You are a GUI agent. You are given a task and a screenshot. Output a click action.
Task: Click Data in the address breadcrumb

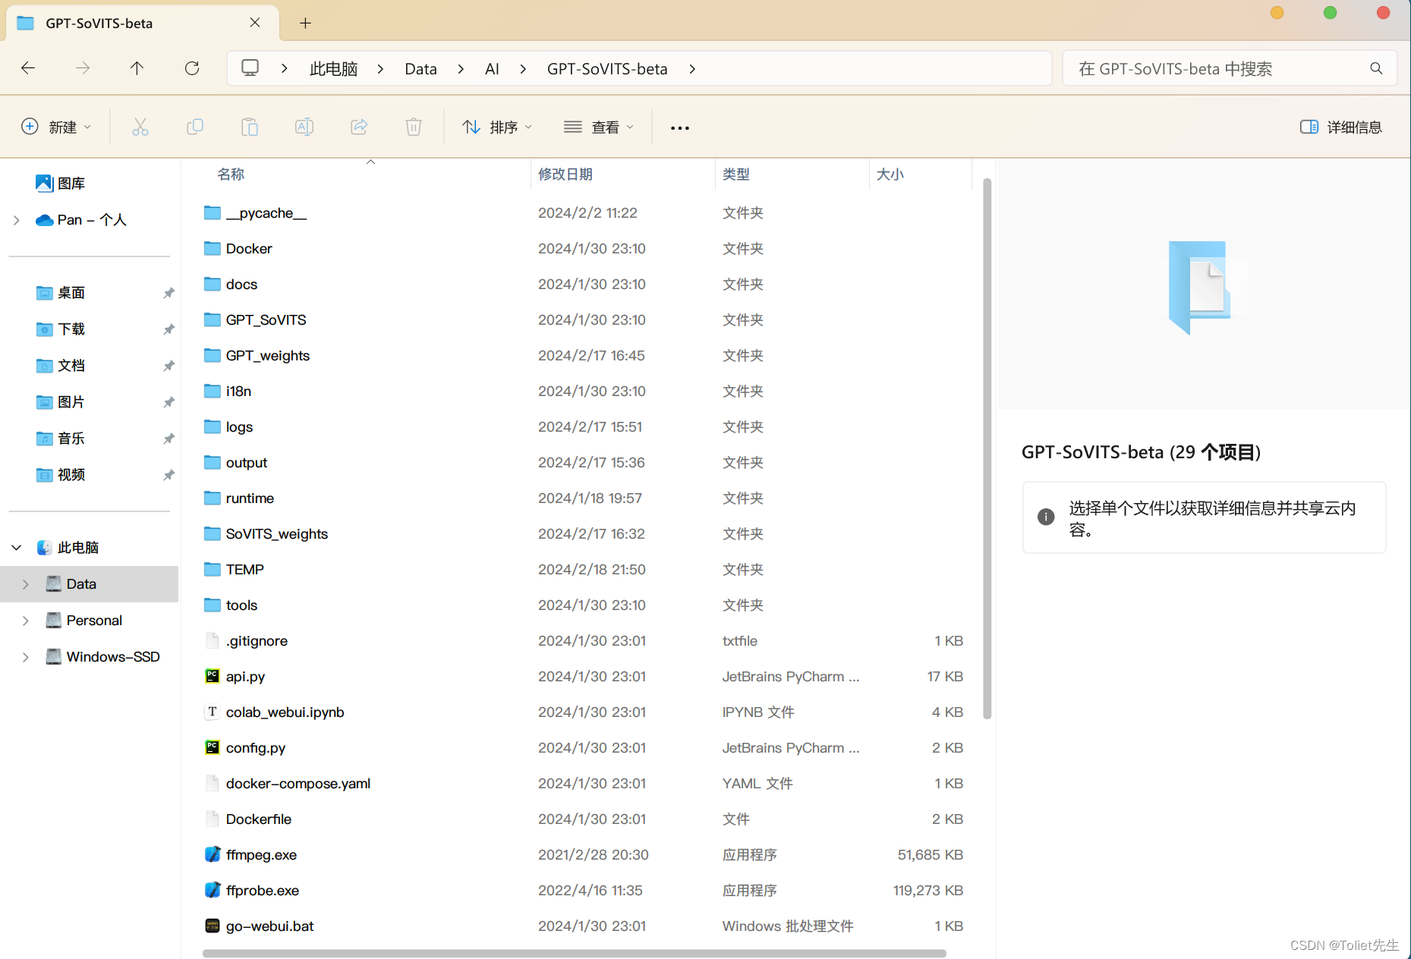pos(420,69)
